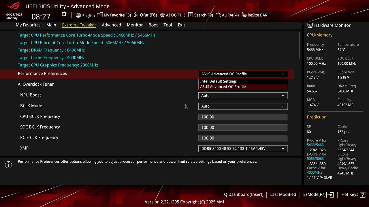Click the EzMode(F7) switch icon

click(x=330, y=195)
